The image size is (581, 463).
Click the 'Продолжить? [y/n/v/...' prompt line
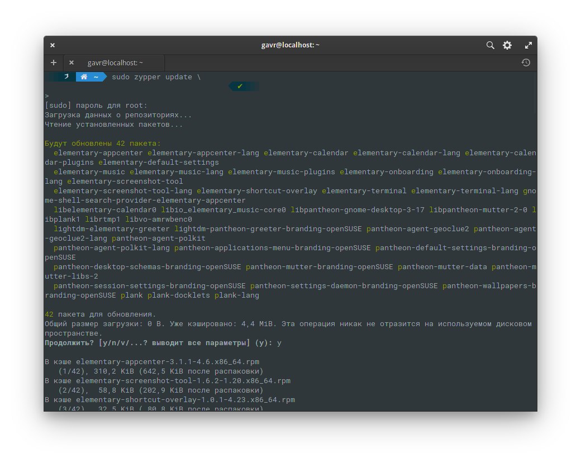pyautogui.click(x=163, y=342)
